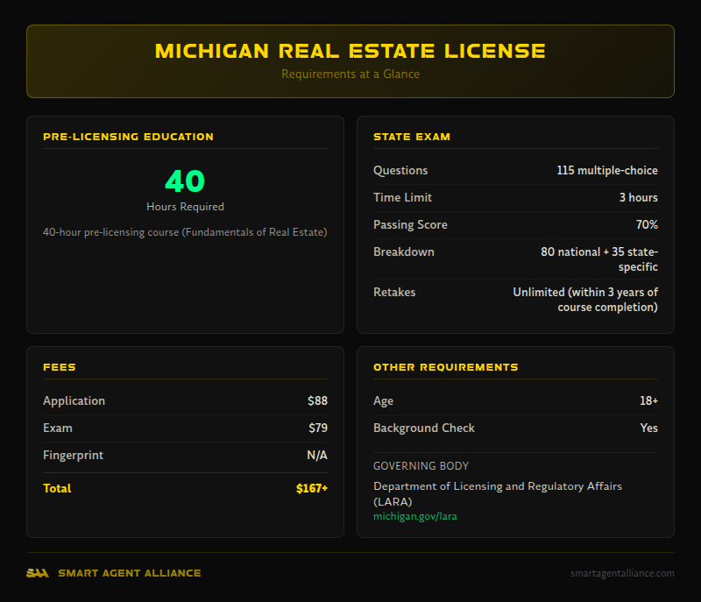Select the green 40 hours figure
The width and height of the screenshot is (701, 602).
coord(184,182)
